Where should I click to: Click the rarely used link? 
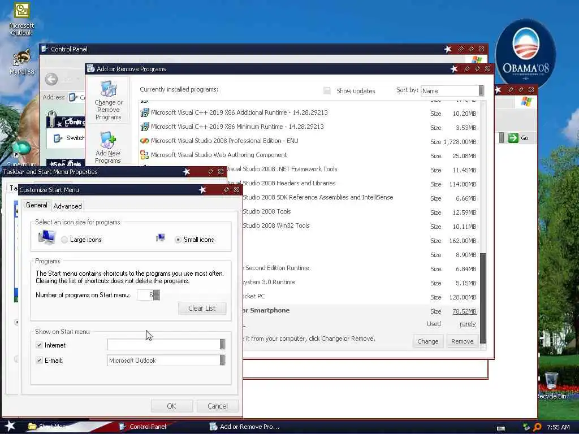(x=468, y=324)
